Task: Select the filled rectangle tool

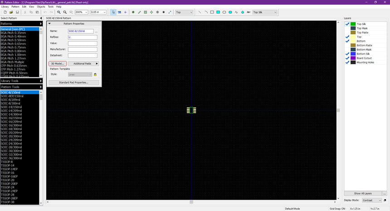Action: point(218,12)
